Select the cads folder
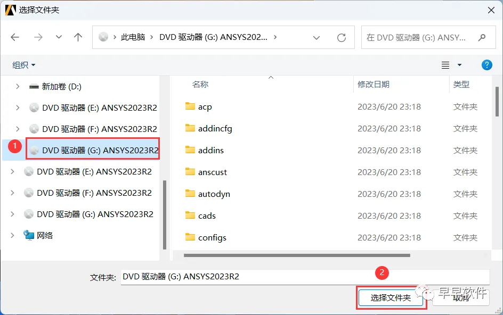Image resolution: width=503 pixels, height=315 pixels. click(x=207, y=215)
